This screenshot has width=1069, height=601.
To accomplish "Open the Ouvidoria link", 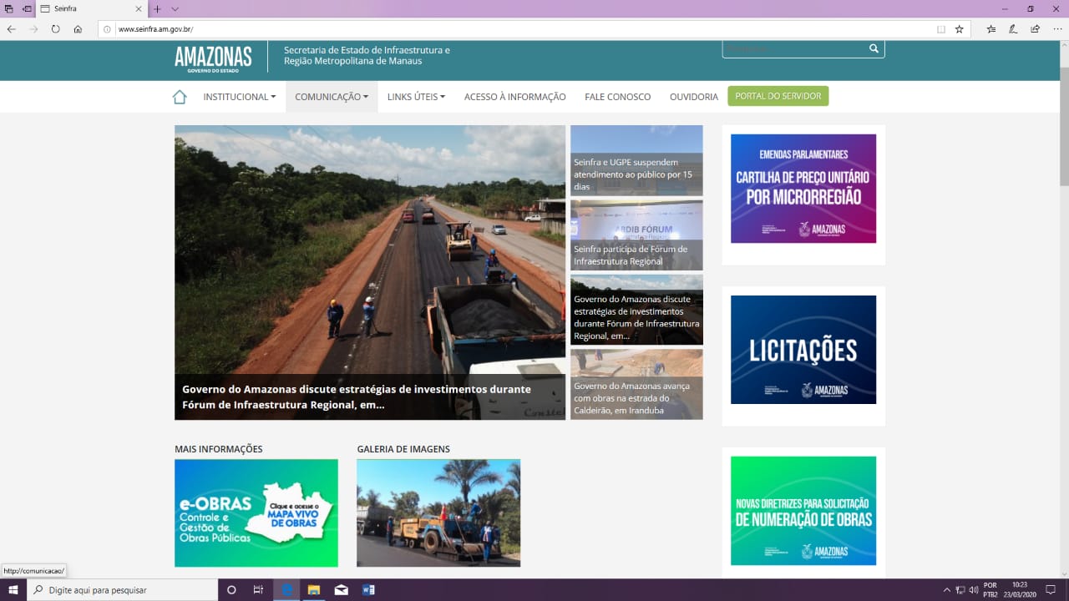I will pos(694,97).
